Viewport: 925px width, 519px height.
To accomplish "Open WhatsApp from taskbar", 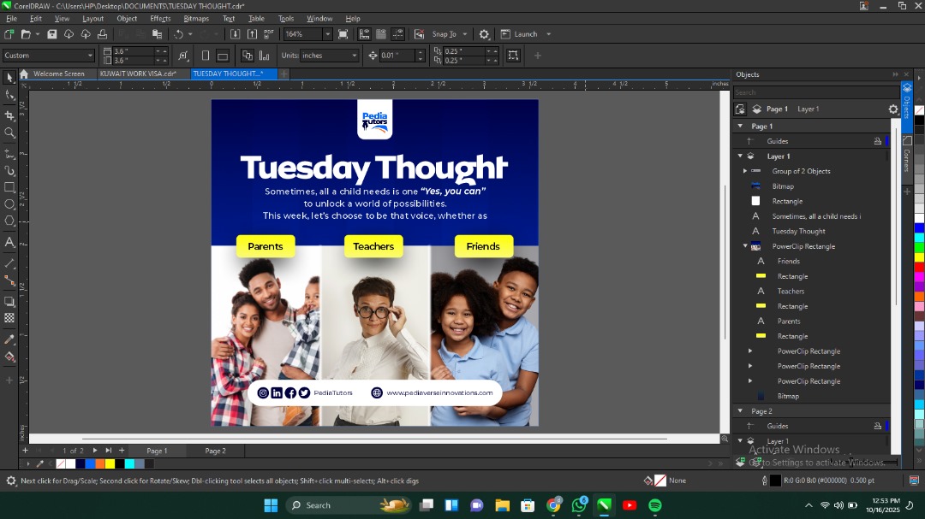I will (579, 505).
